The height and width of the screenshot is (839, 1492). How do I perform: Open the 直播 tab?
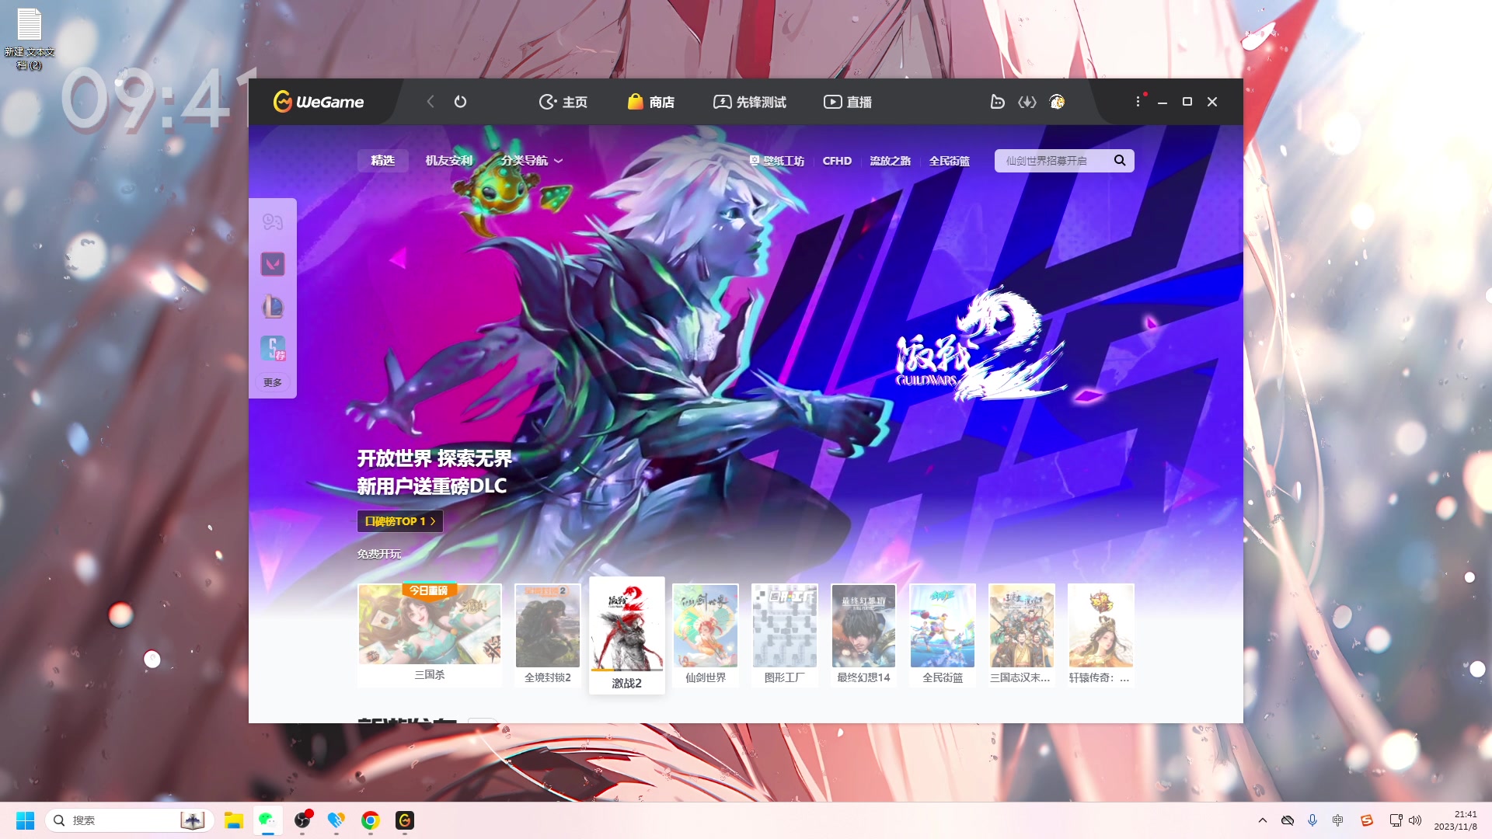(x=848, y=102)
